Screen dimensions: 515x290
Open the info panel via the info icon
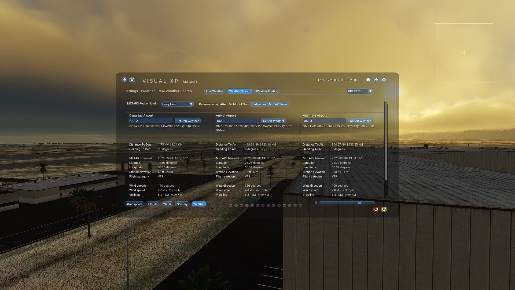(x=368, y=80)
